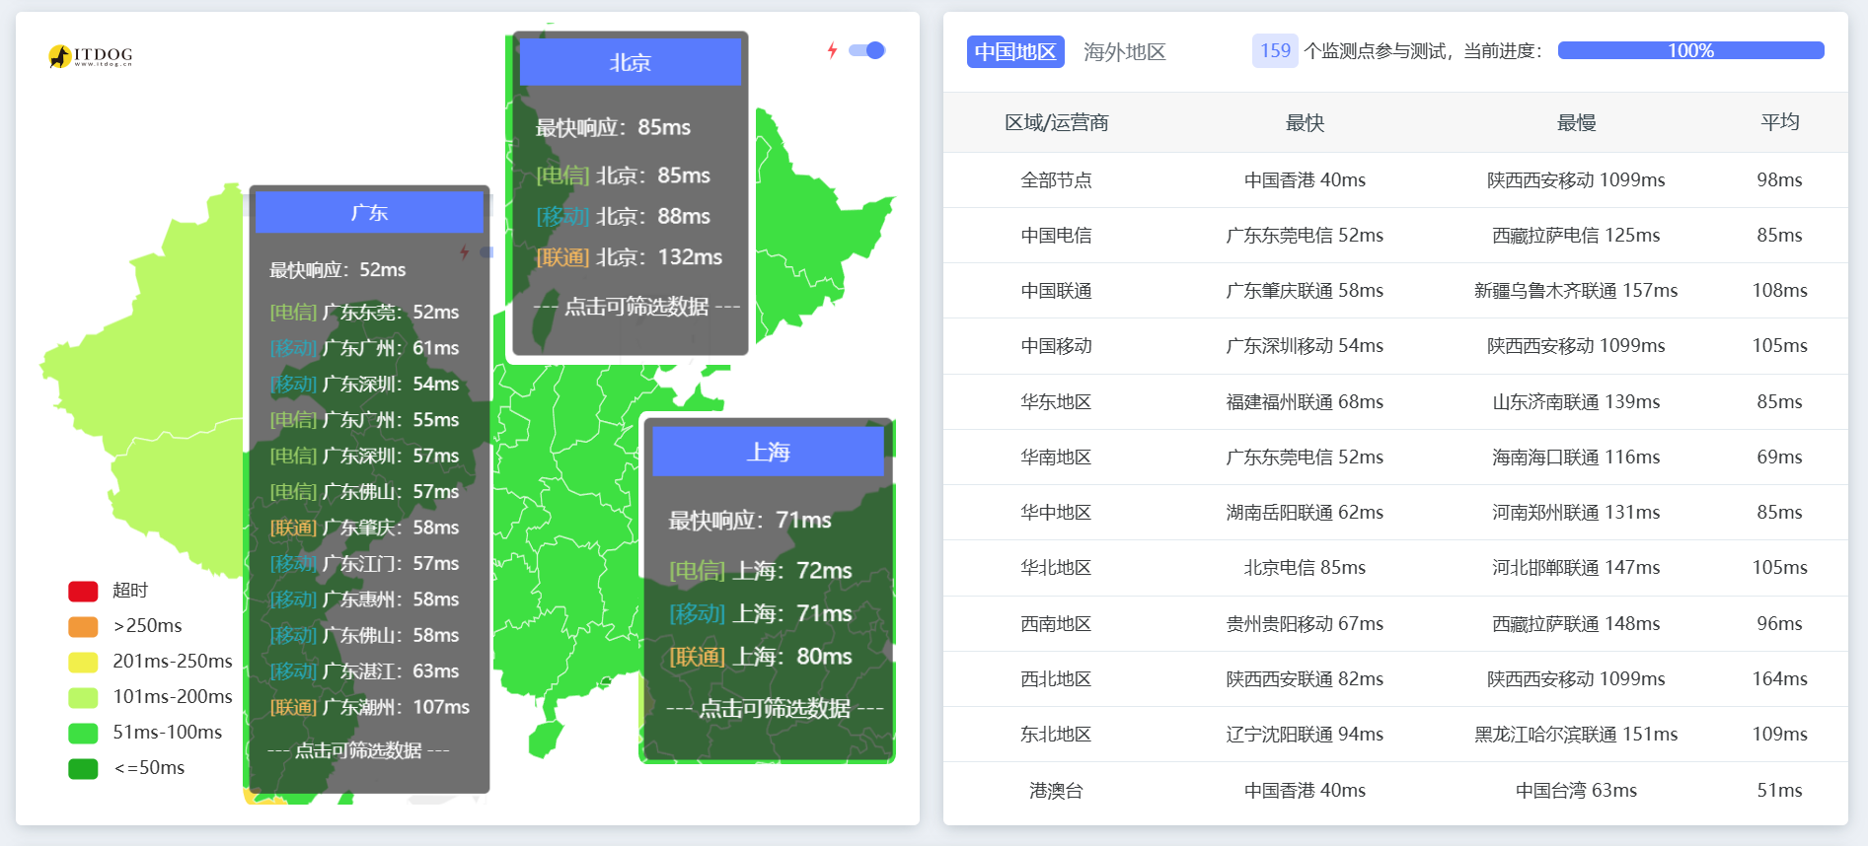The image size is (1868, 846).
Task: Click the red 超时 legend swatch
Action: point(83,591)
